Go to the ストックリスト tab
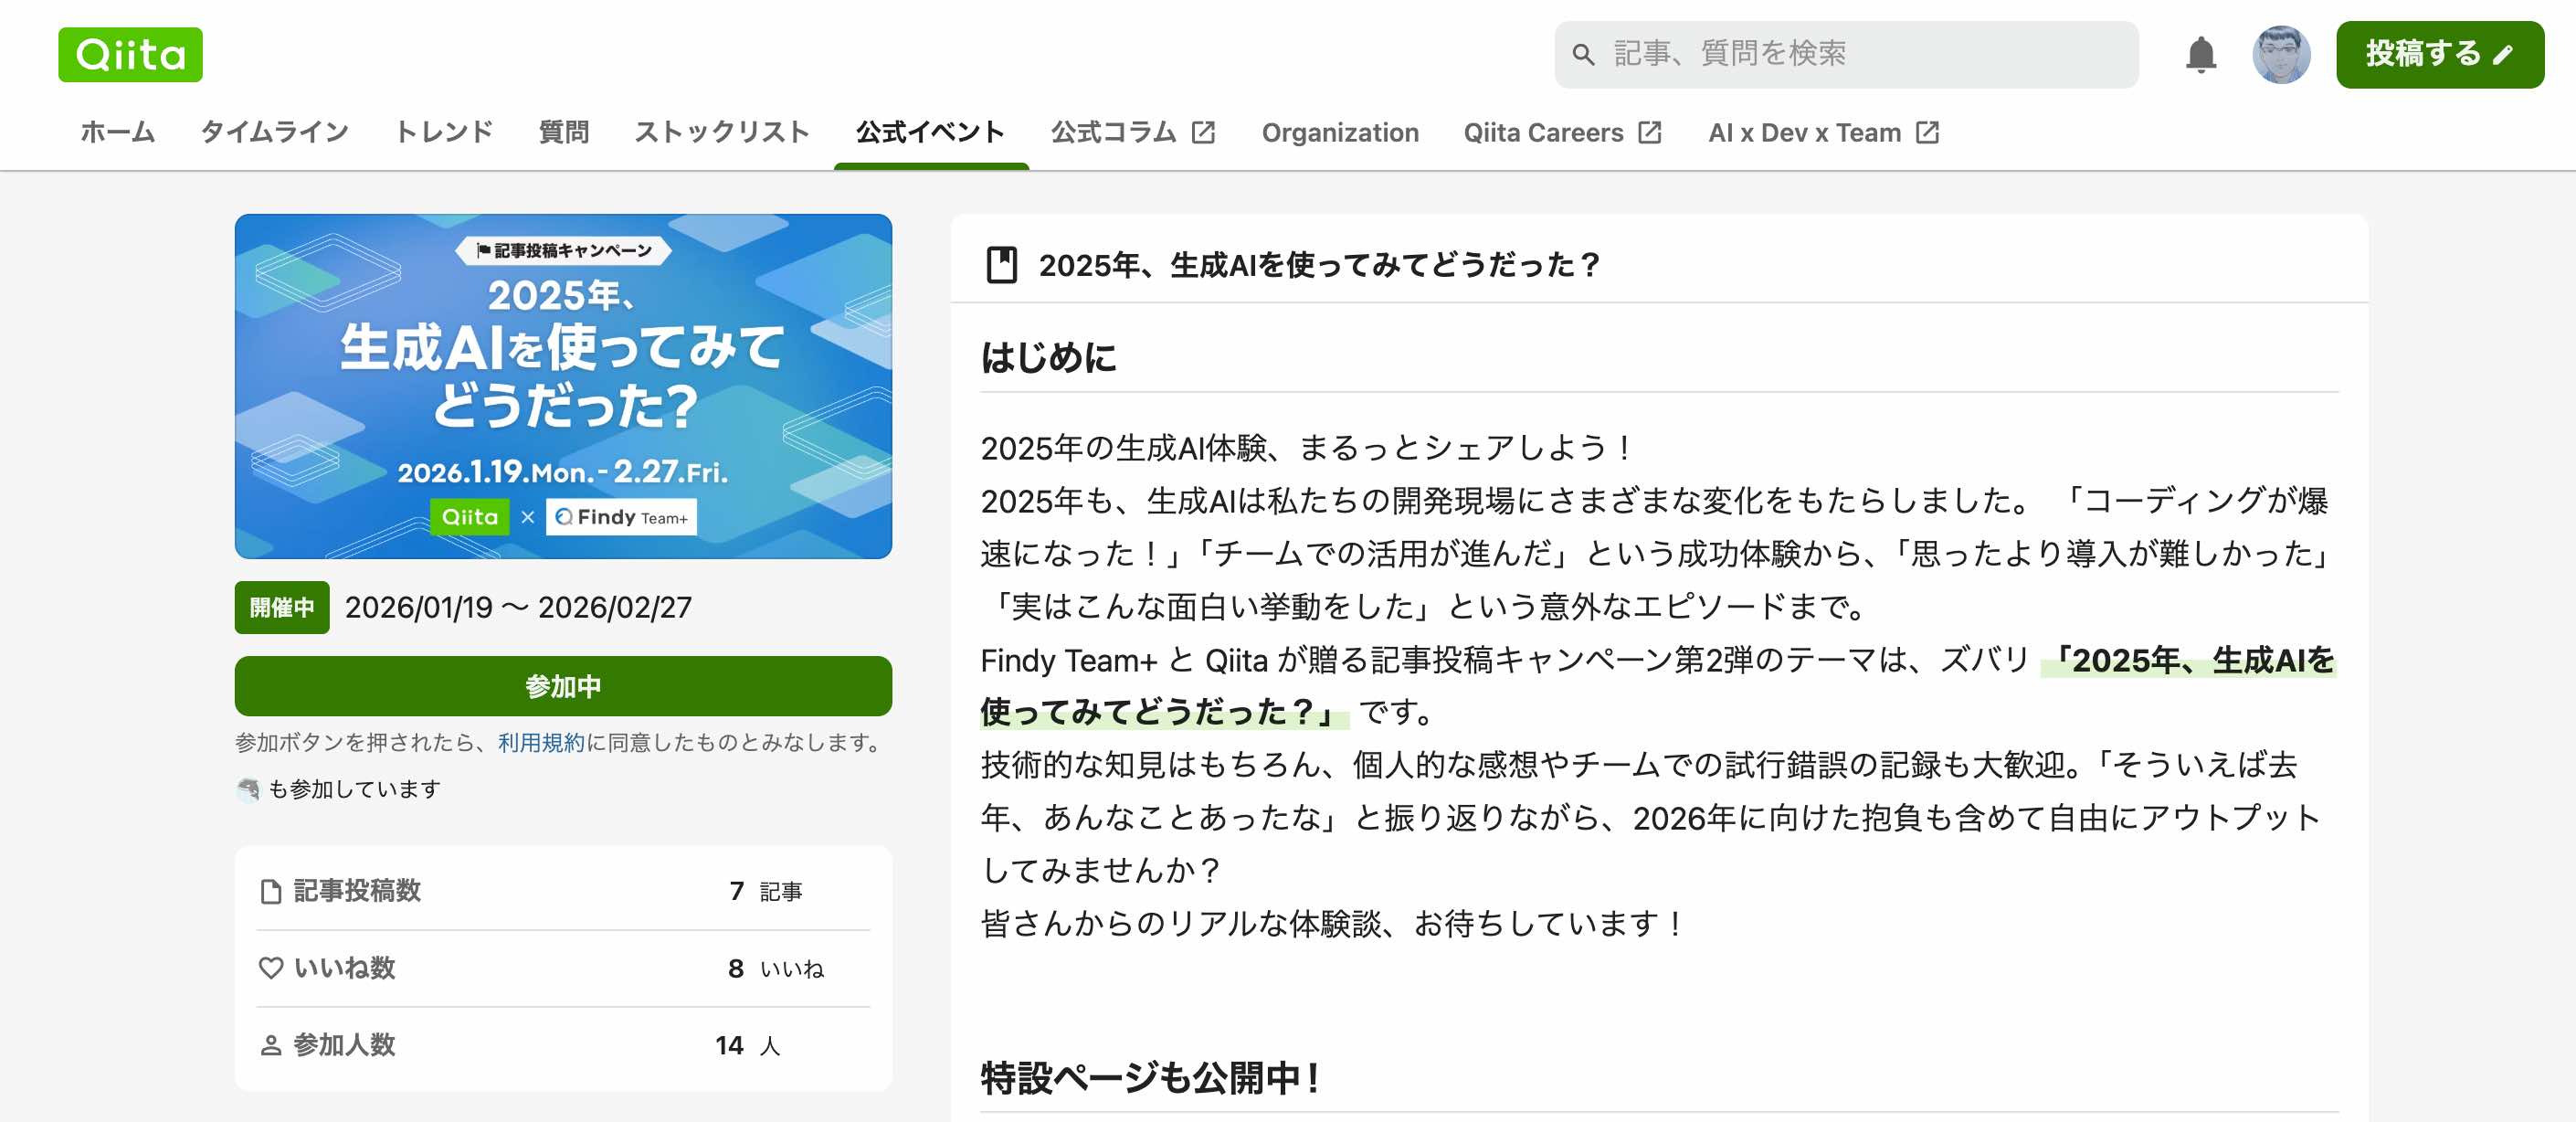2576x1122 pixels. [721, 132]
